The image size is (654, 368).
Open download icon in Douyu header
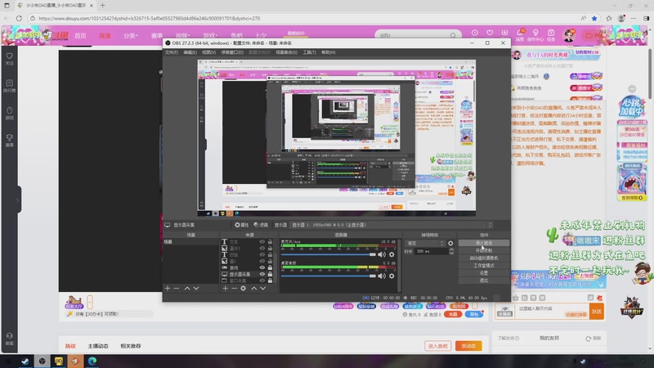tap(504, 33)
